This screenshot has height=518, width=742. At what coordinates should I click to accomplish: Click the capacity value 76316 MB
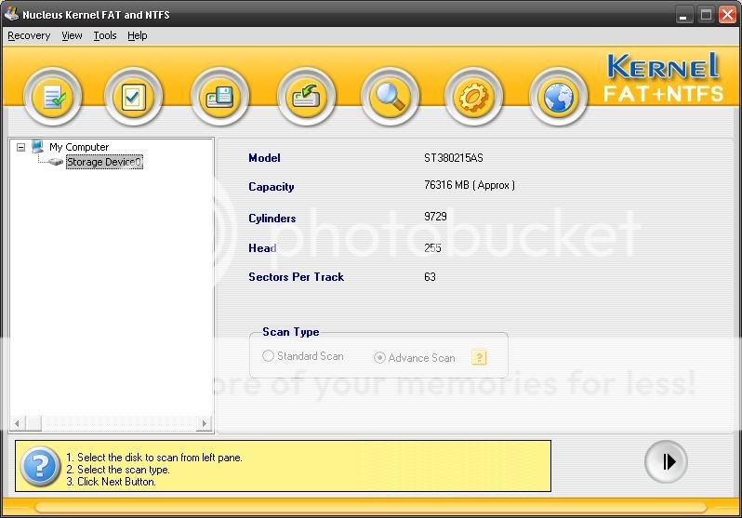[470, 185]
